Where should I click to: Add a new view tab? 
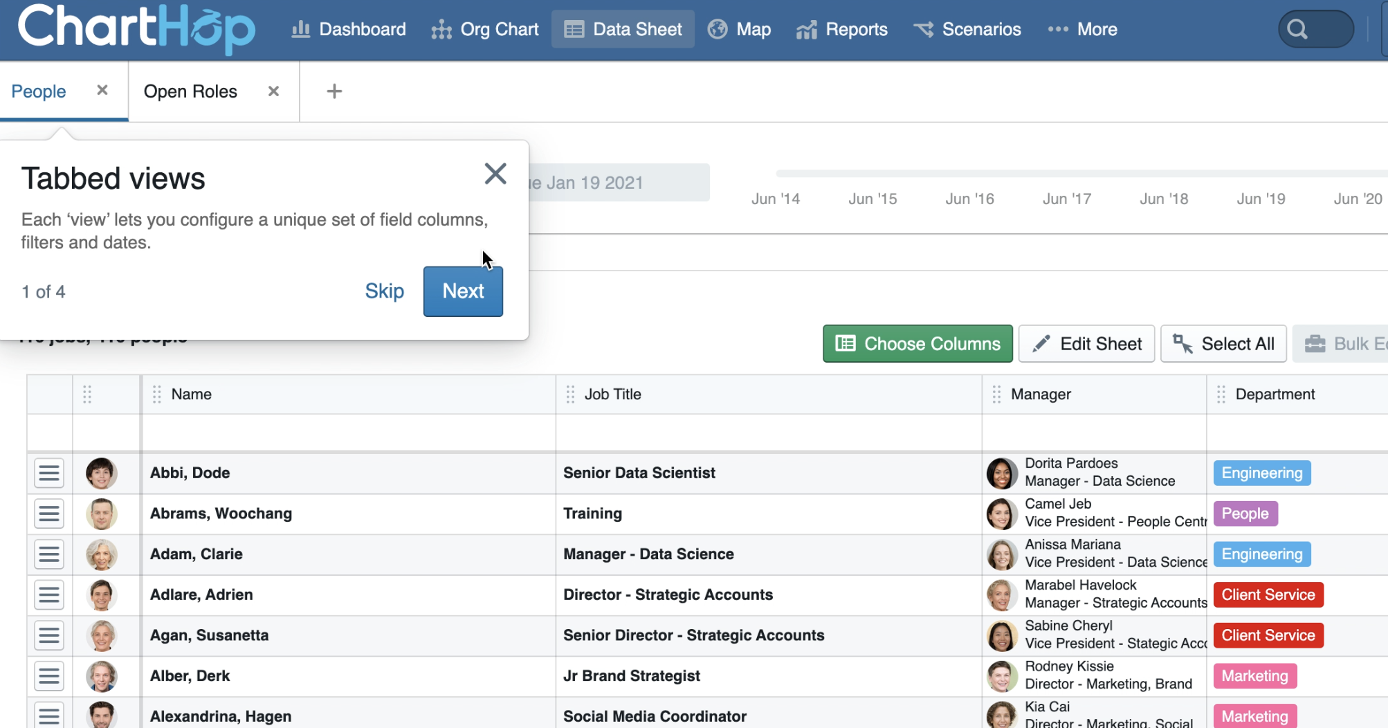pyautogui.click(x=334, y=91)
